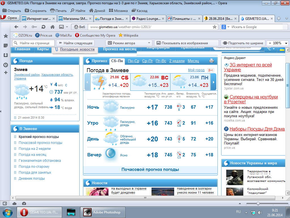Click the Home icon in navigation bar

52,27
